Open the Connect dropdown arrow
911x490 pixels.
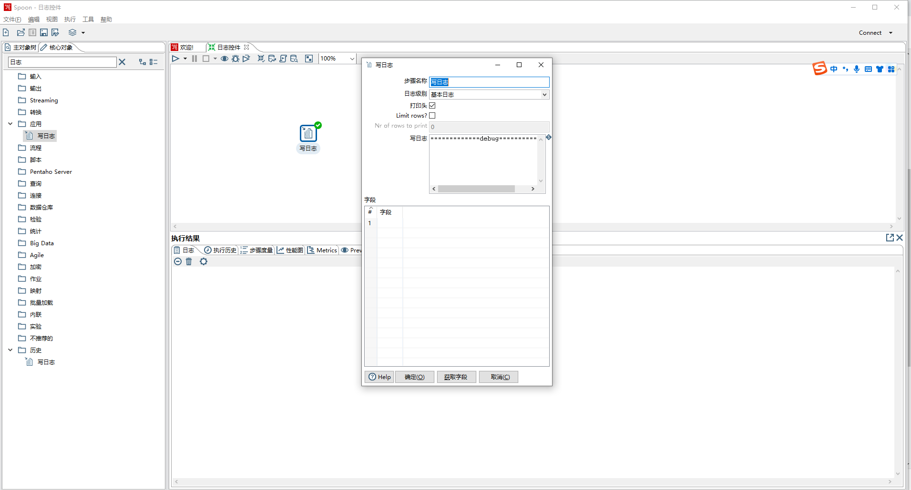tap(891, 33)
